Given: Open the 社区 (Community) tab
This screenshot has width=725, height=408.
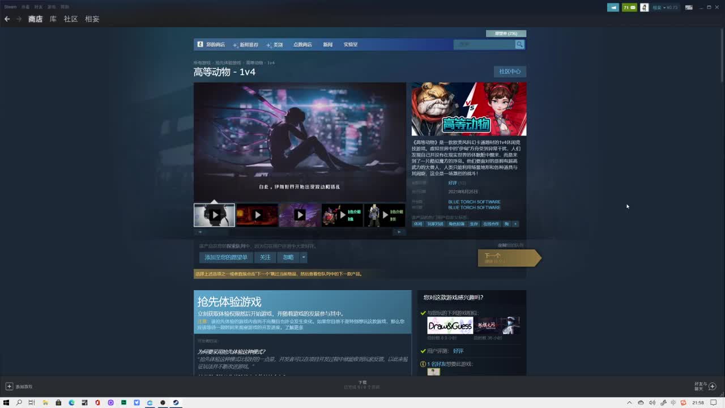Looking at the screenshot, I should 71,19.
